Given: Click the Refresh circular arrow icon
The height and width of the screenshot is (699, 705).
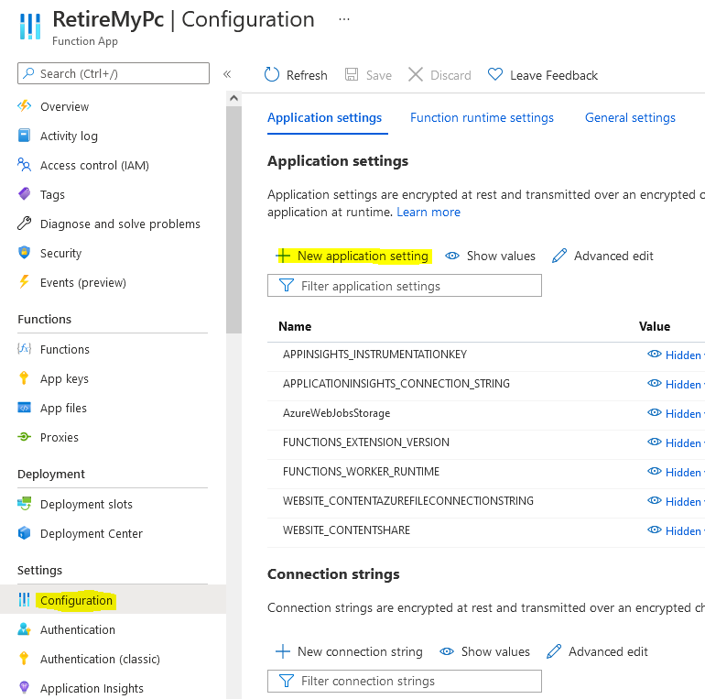Looking at the screenshot, I should click(272, 75).
